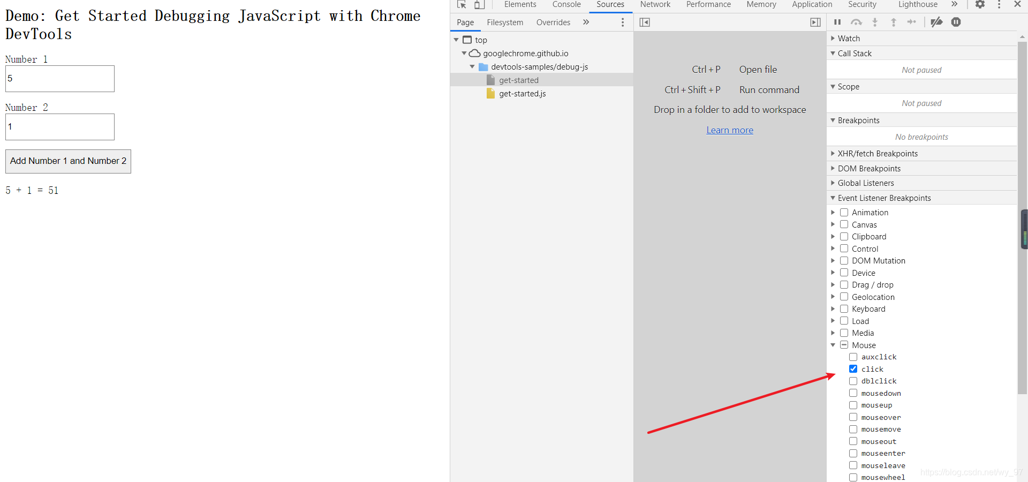Toggle the Mouse category checkbox

click(844, 345)
